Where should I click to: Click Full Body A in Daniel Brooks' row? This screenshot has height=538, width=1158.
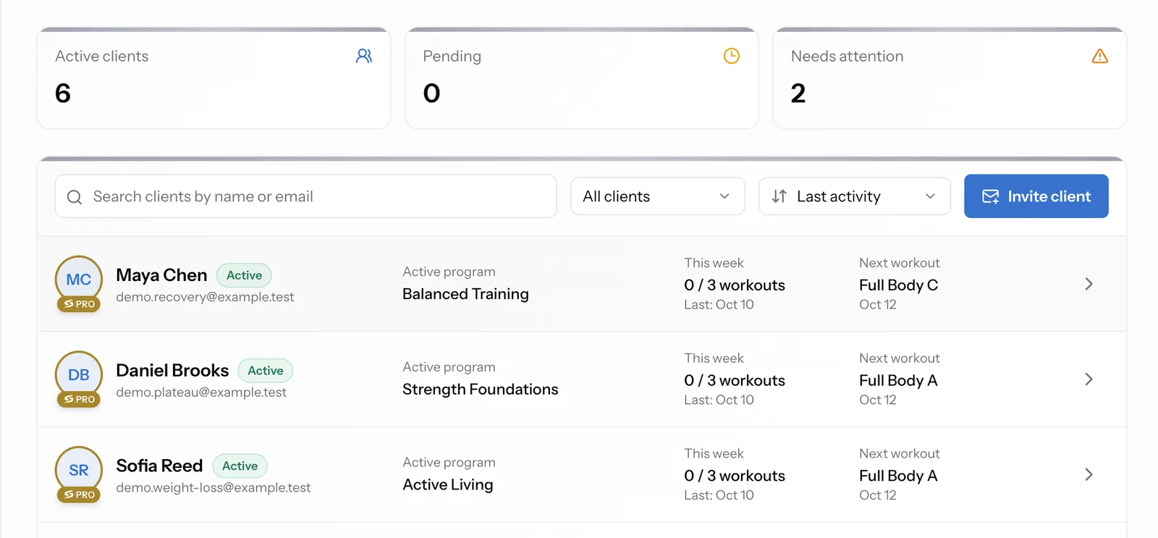pos(898,381)
